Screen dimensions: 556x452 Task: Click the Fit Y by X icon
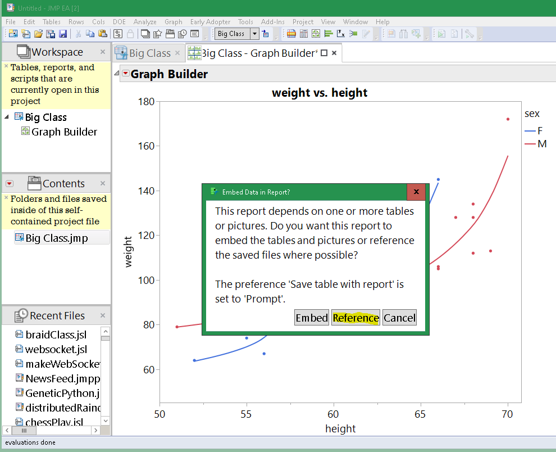(x=341, y=34)
